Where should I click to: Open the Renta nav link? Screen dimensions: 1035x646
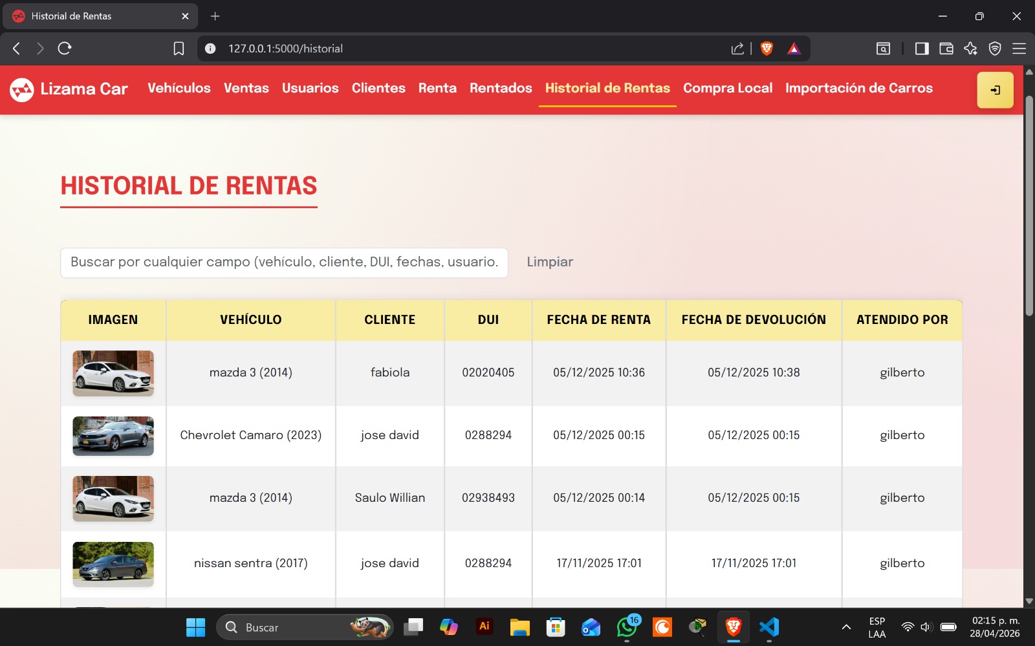[x=437, y=88]
